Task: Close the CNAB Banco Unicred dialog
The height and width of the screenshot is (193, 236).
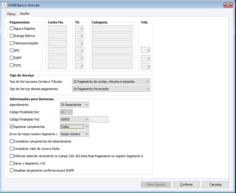Action: (228, 5)
